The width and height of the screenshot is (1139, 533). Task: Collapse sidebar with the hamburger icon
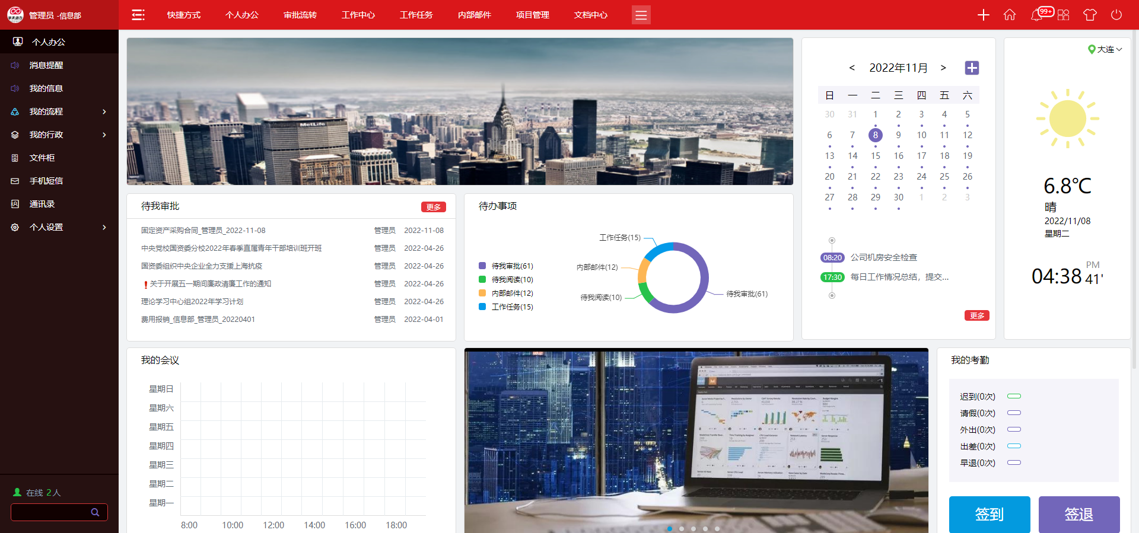pos(138,15)
